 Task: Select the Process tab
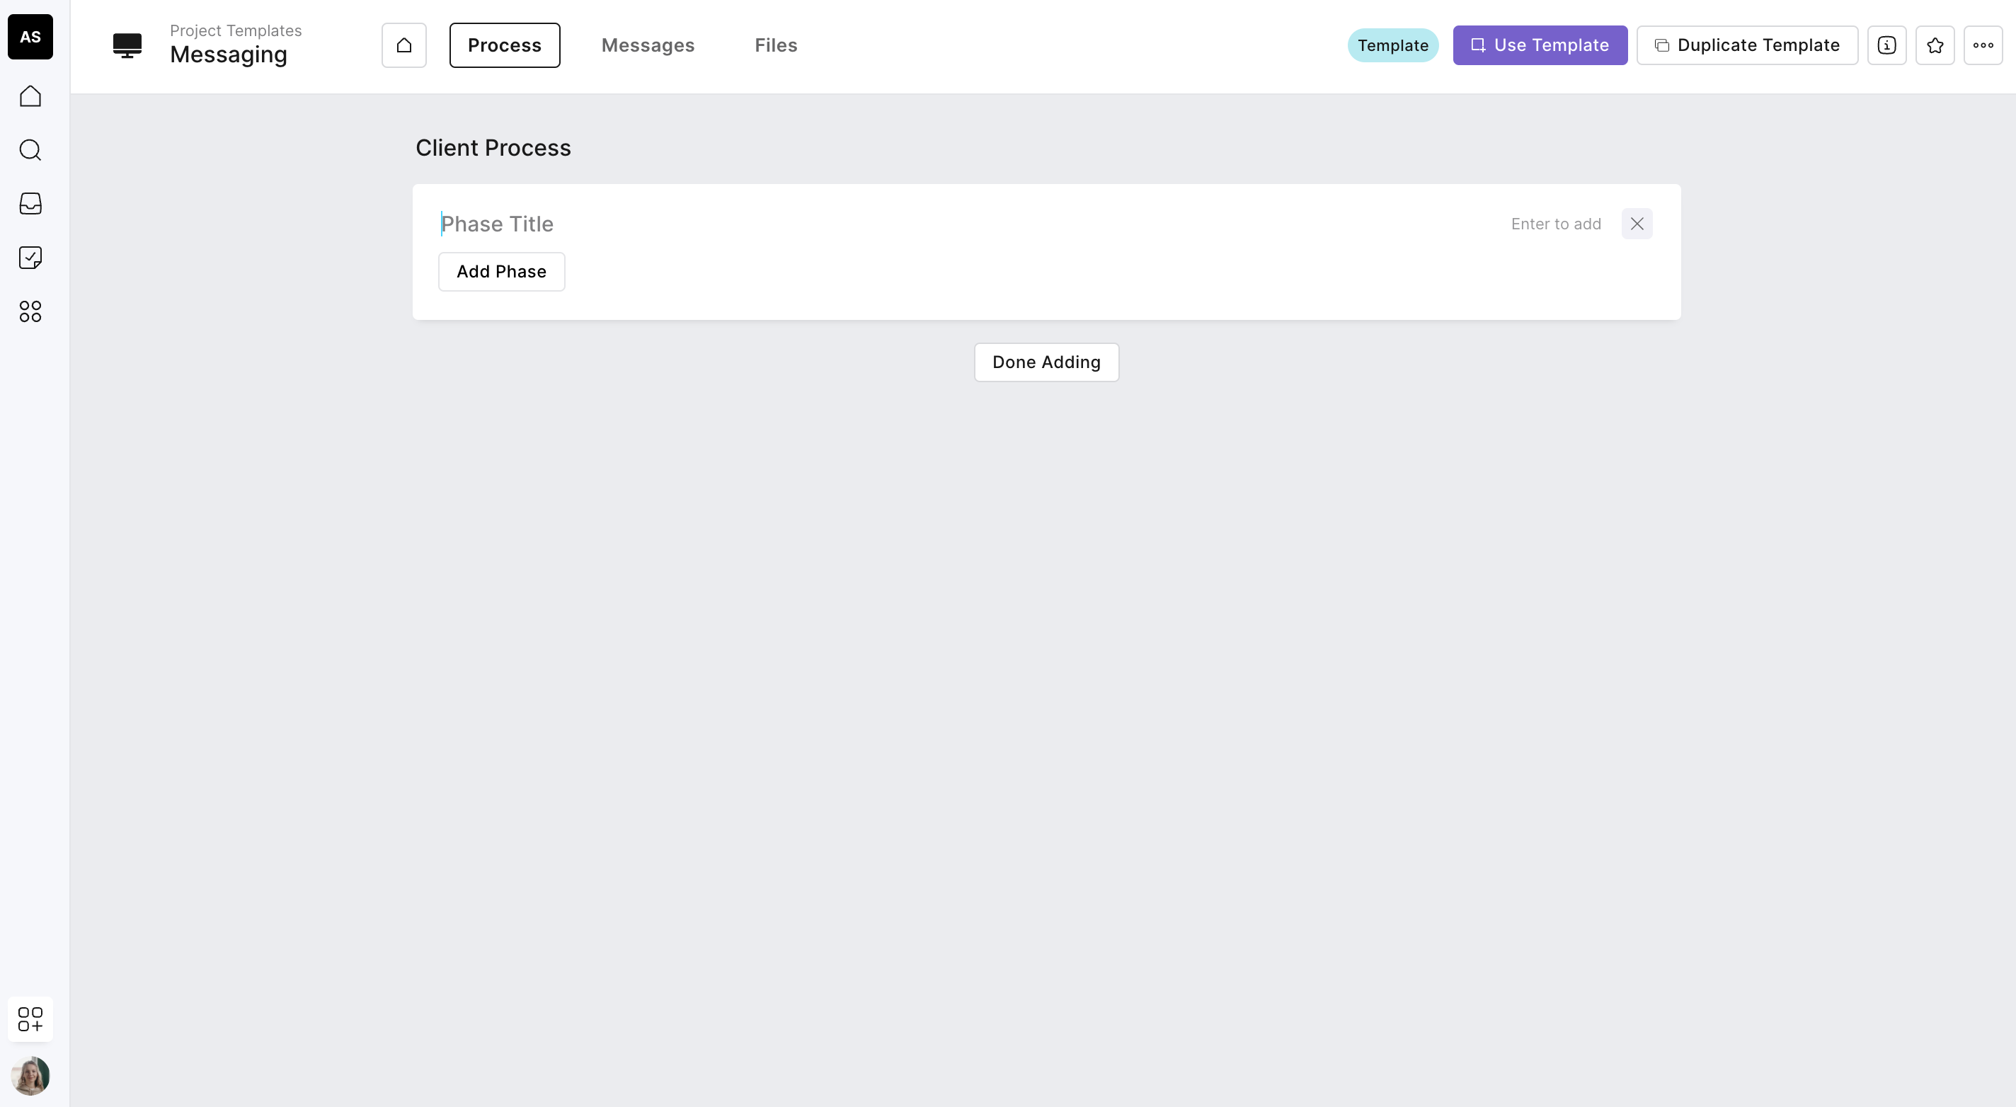[x=504, y=45]
